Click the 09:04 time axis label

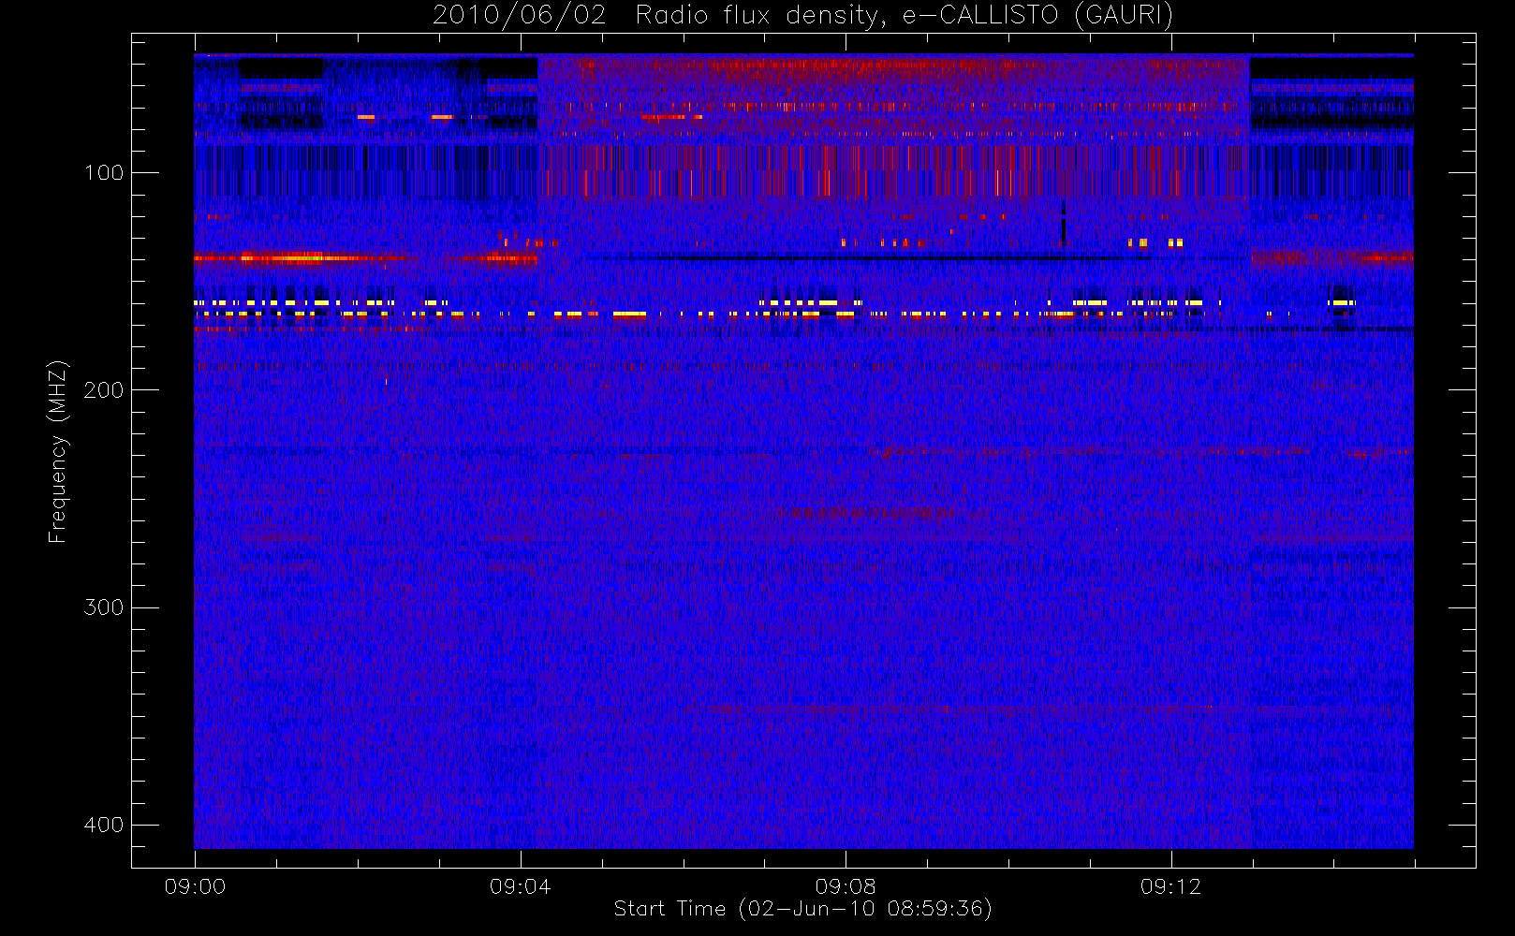pos(521,886)
